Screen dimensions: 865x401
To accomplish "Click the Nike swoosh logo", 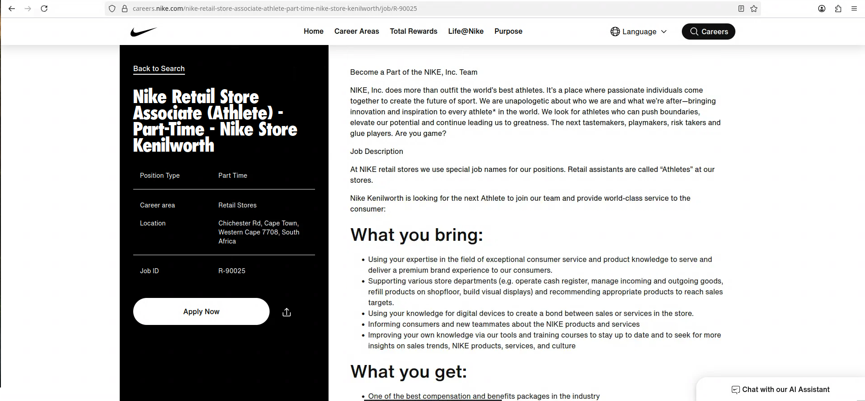I will coord(144,32).
